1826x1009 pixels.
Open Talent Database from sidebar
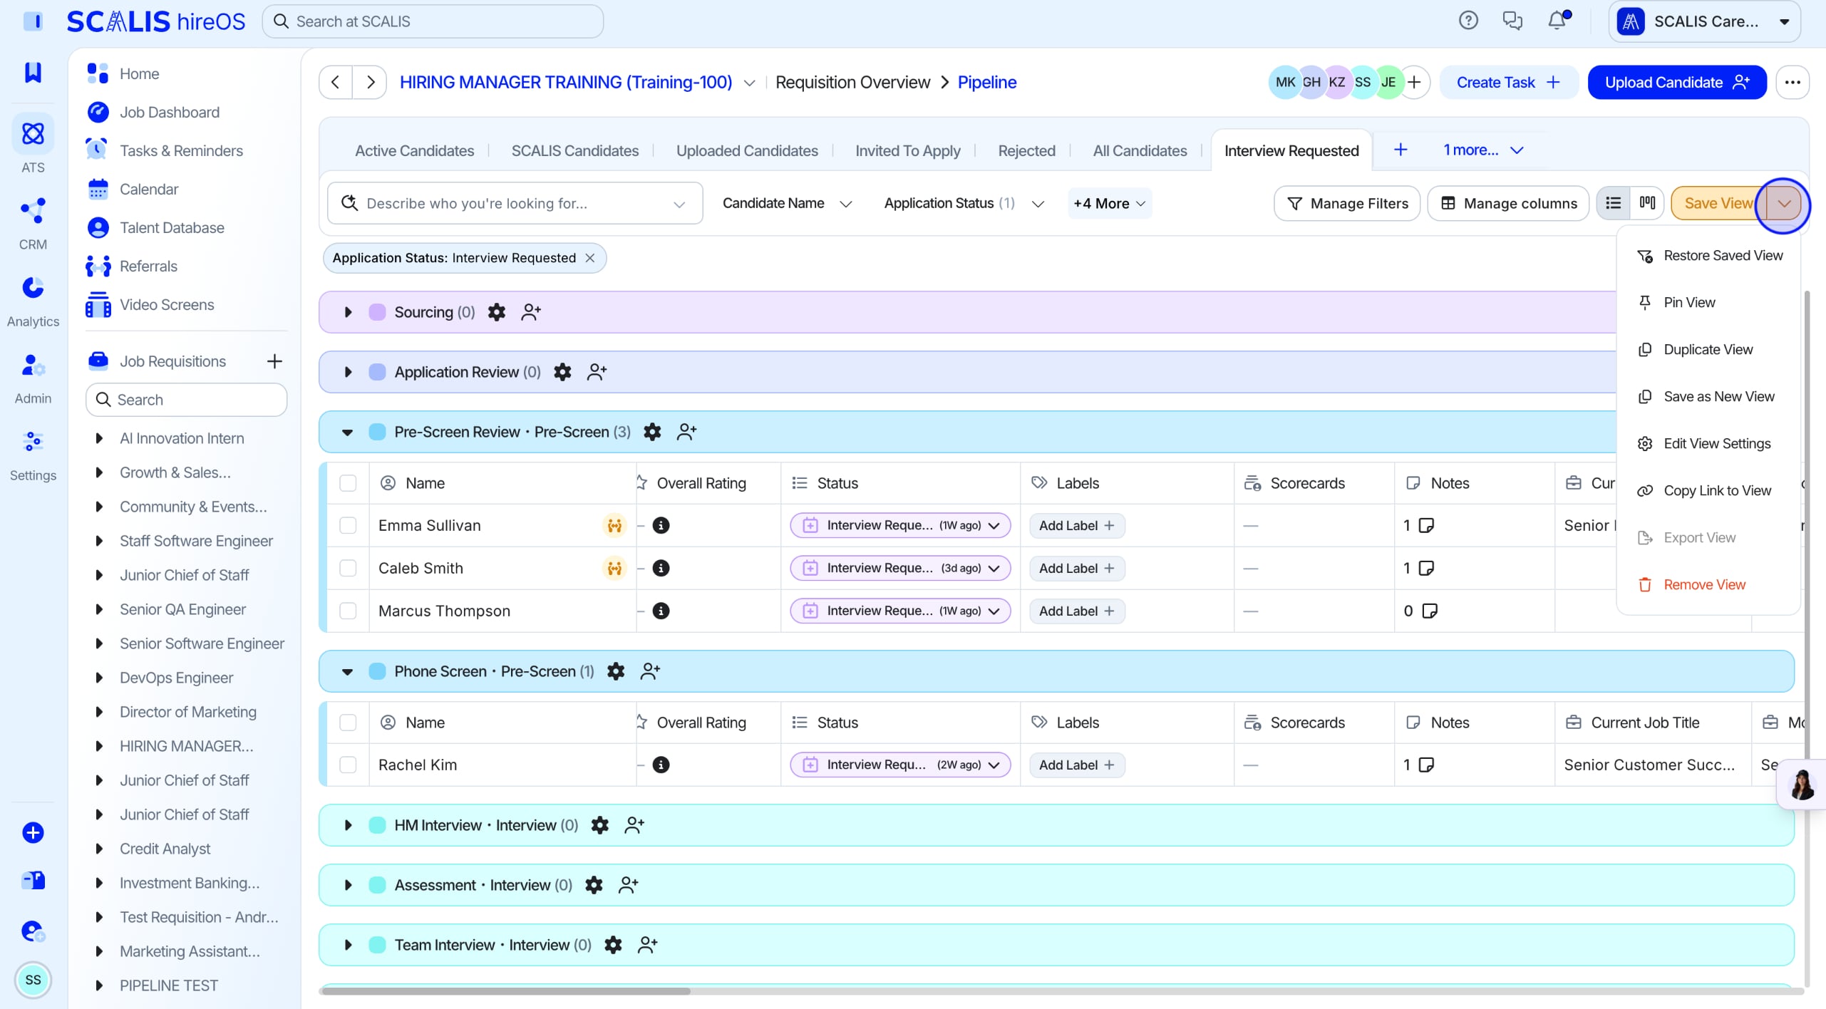point(172,227)
